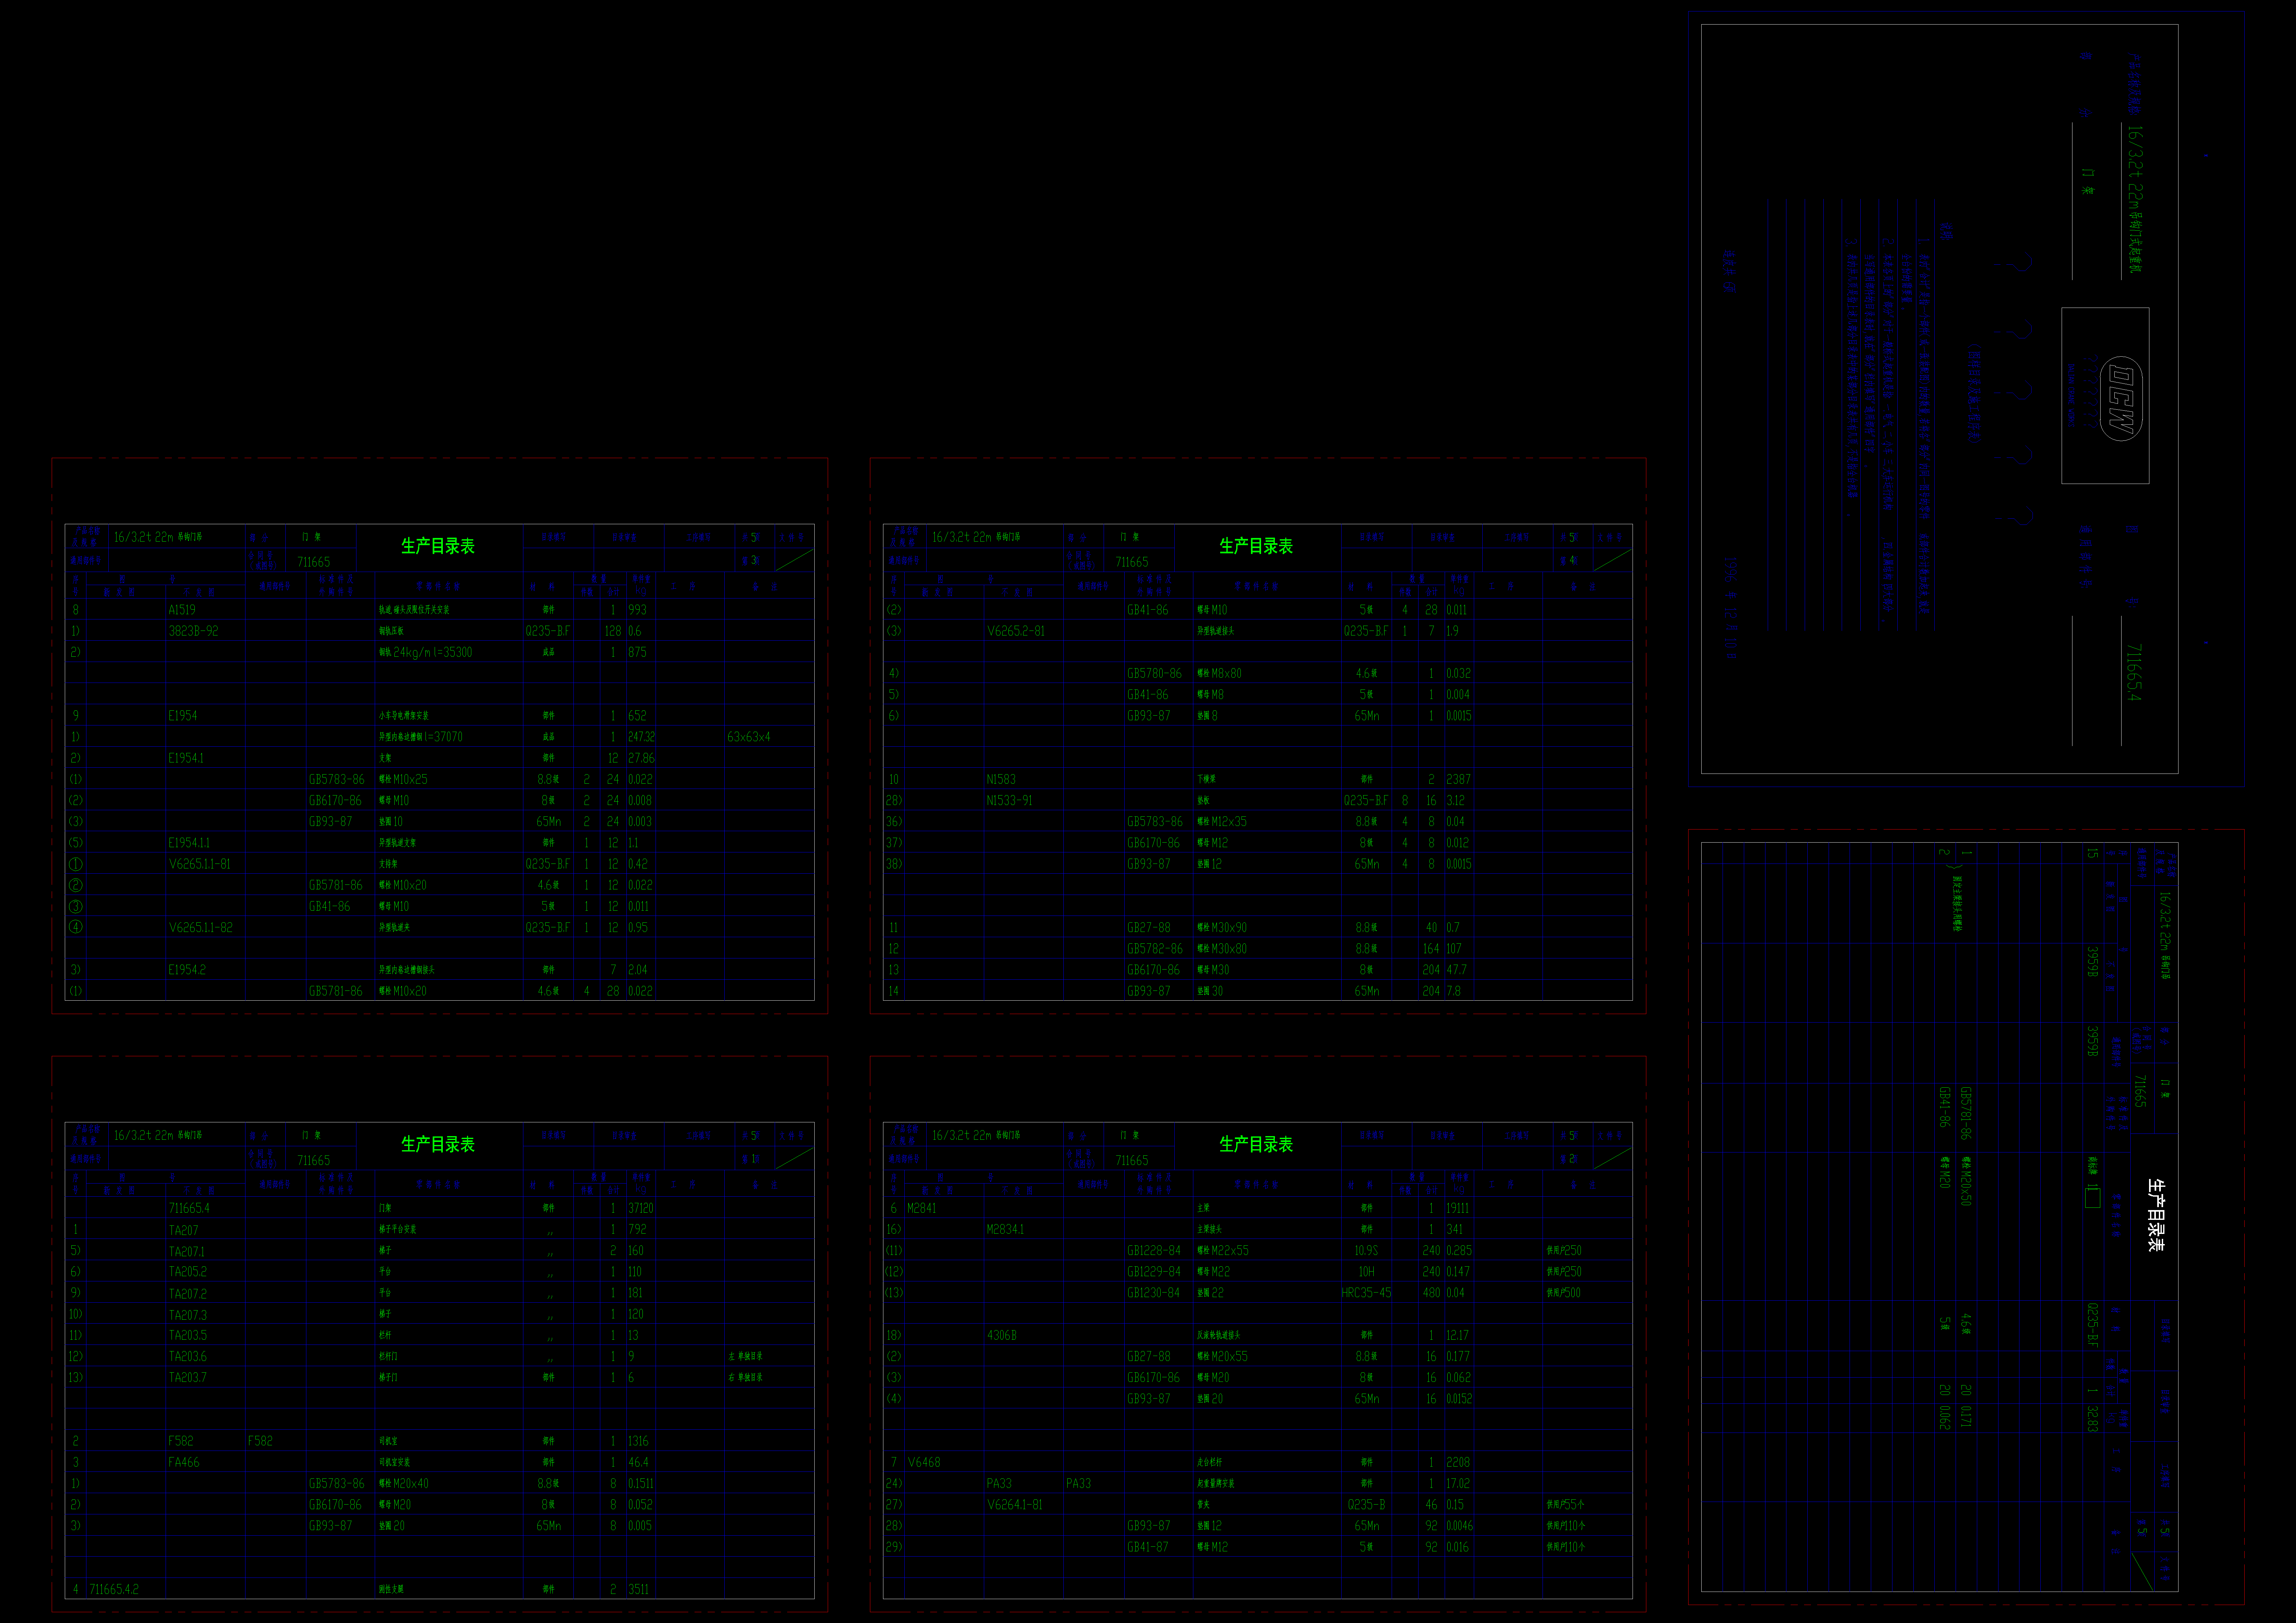Select drawing number "TA203.7"
This screenshot has height=1623, width=2296.
click(188, 1378)
